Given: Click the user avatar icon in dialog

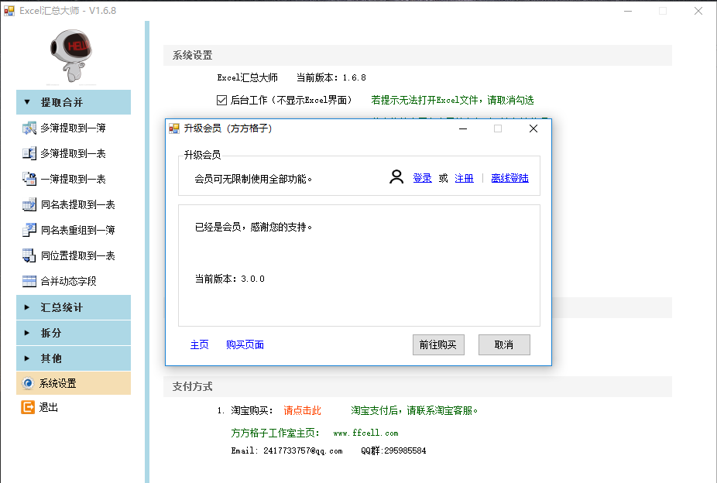Looking at the screenshot, I should tap(396, 177).
